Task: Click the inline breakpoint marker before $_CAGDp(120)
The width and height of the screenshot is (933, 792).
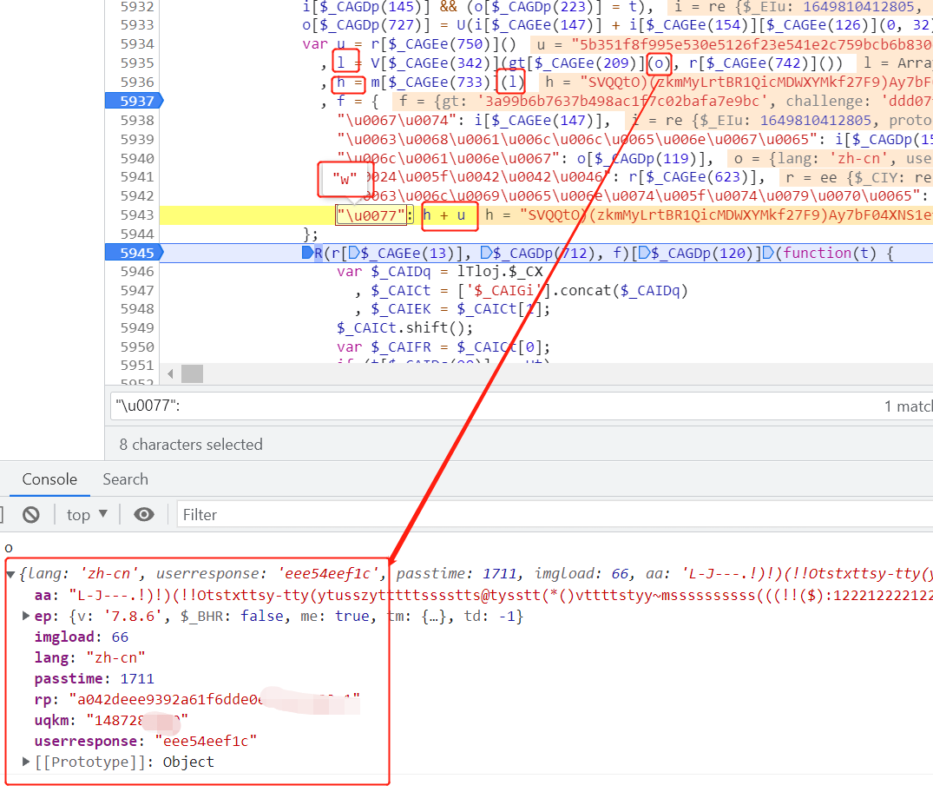Action: coord(644,253)
